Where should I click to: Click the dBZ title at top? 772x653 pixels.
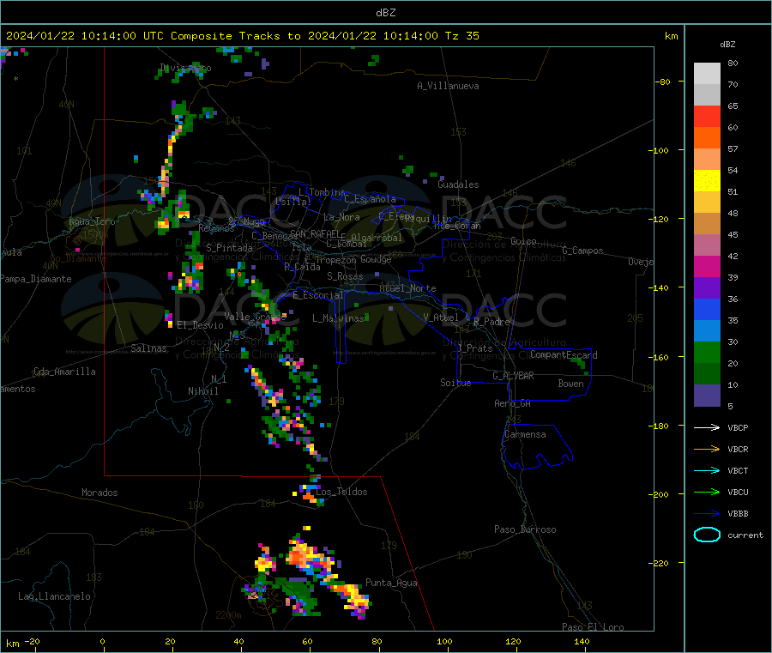coord(385,13)
